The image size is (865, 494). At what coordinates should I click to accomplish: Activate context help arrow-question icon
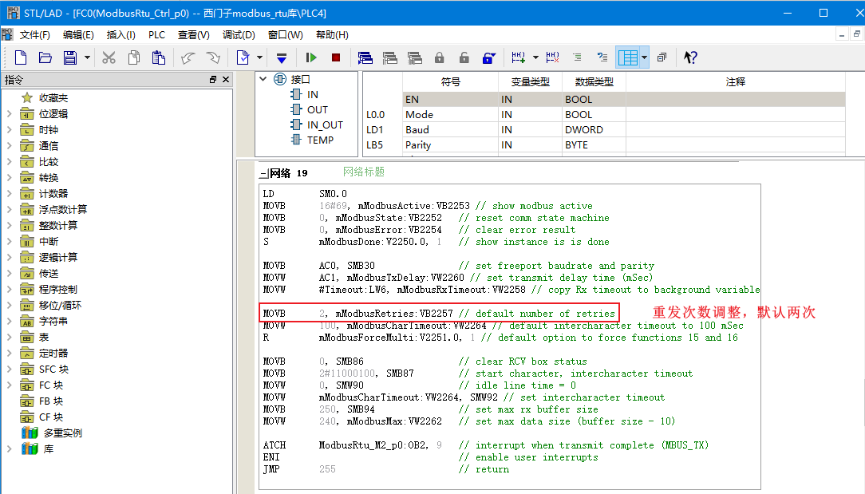tap(690, 57)
